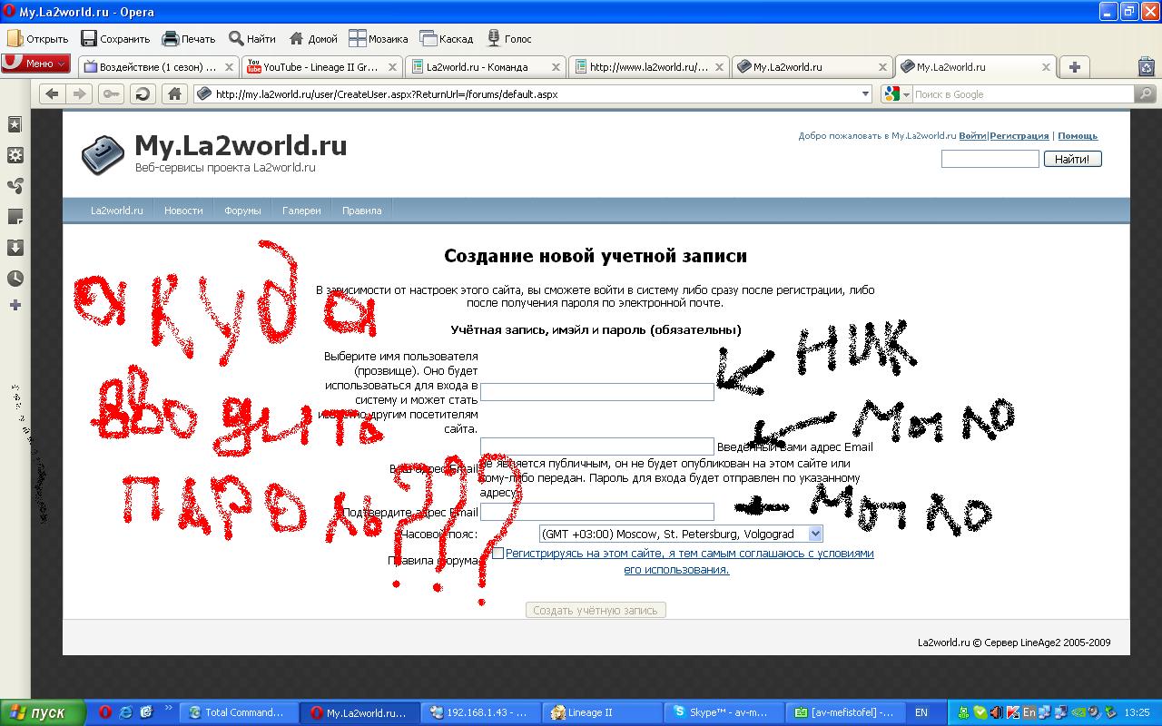
Task: Add a panel with sidebar plus icon
Action: tap(15, 306)
